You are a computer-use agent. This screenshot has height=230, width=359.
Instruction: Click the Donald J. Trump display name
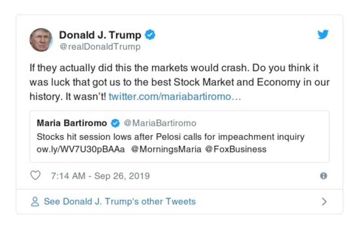[100, 35]
